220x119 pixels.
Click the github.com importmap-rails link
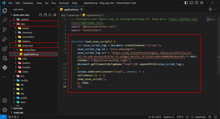(x=183, y=19)
